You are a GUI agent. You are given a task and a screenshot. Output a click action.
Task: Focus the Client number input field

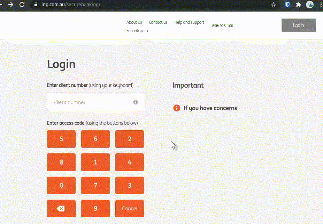click(x=91, y=102)
